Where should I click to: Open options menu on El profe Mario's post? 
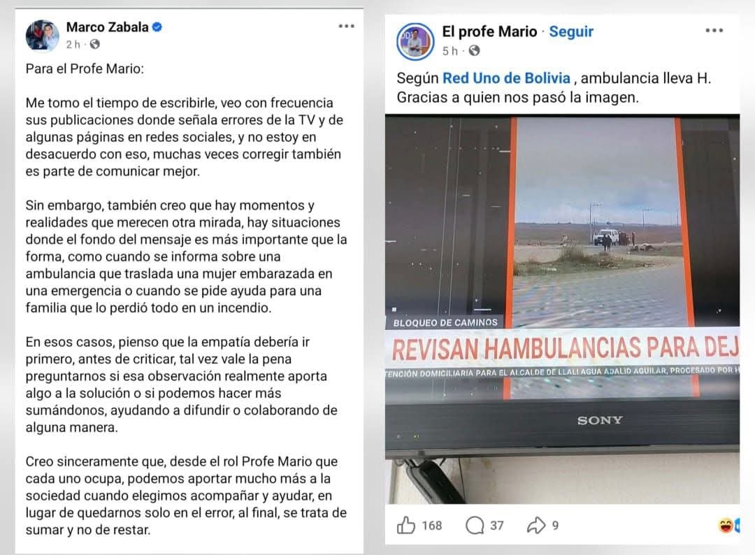[x=714, y=30]
